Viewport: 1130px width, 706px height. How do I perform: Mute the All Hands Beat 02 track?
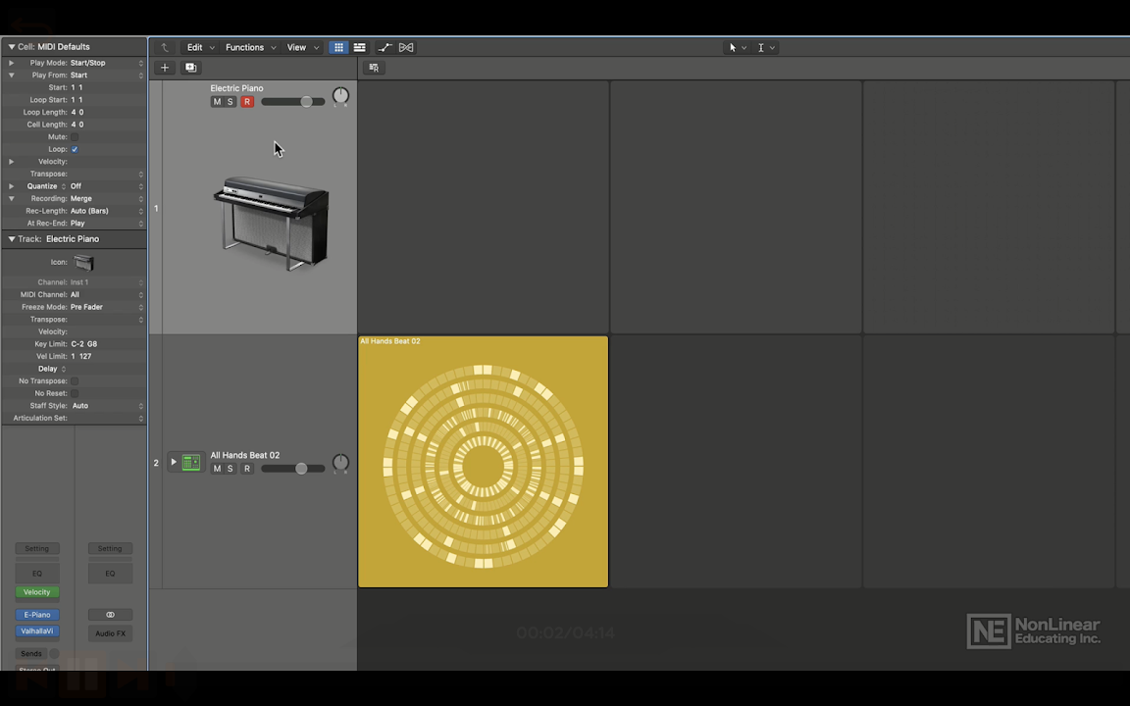click(218, 469)
